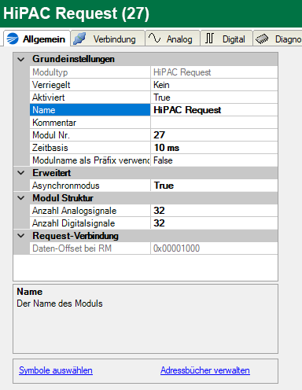Screen dimensions: 302x390
Task: Collapse the Erweitert section
Action: (x=21, y=173)
